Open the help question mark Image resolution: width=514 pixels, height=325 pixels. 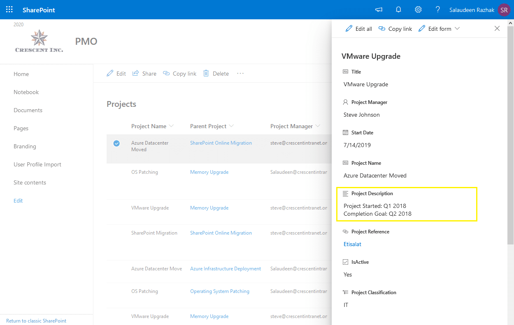[437, 9]
